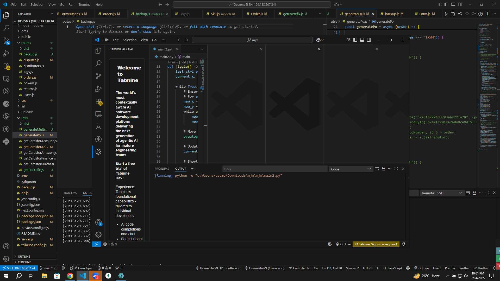Go back in mjm window navigation
Image resolution: width=500 pixels, height=281 pixels.
[x=179, y=40]
